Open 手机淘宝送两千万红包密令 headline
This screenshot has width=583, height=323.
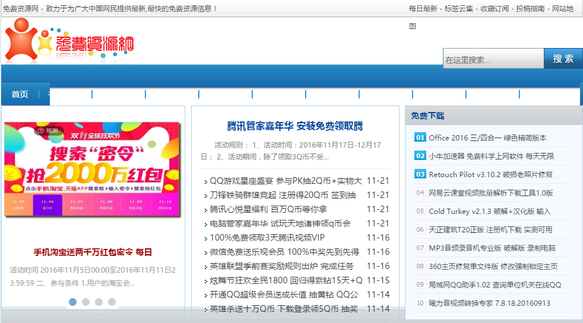click(x=93, y=252)
